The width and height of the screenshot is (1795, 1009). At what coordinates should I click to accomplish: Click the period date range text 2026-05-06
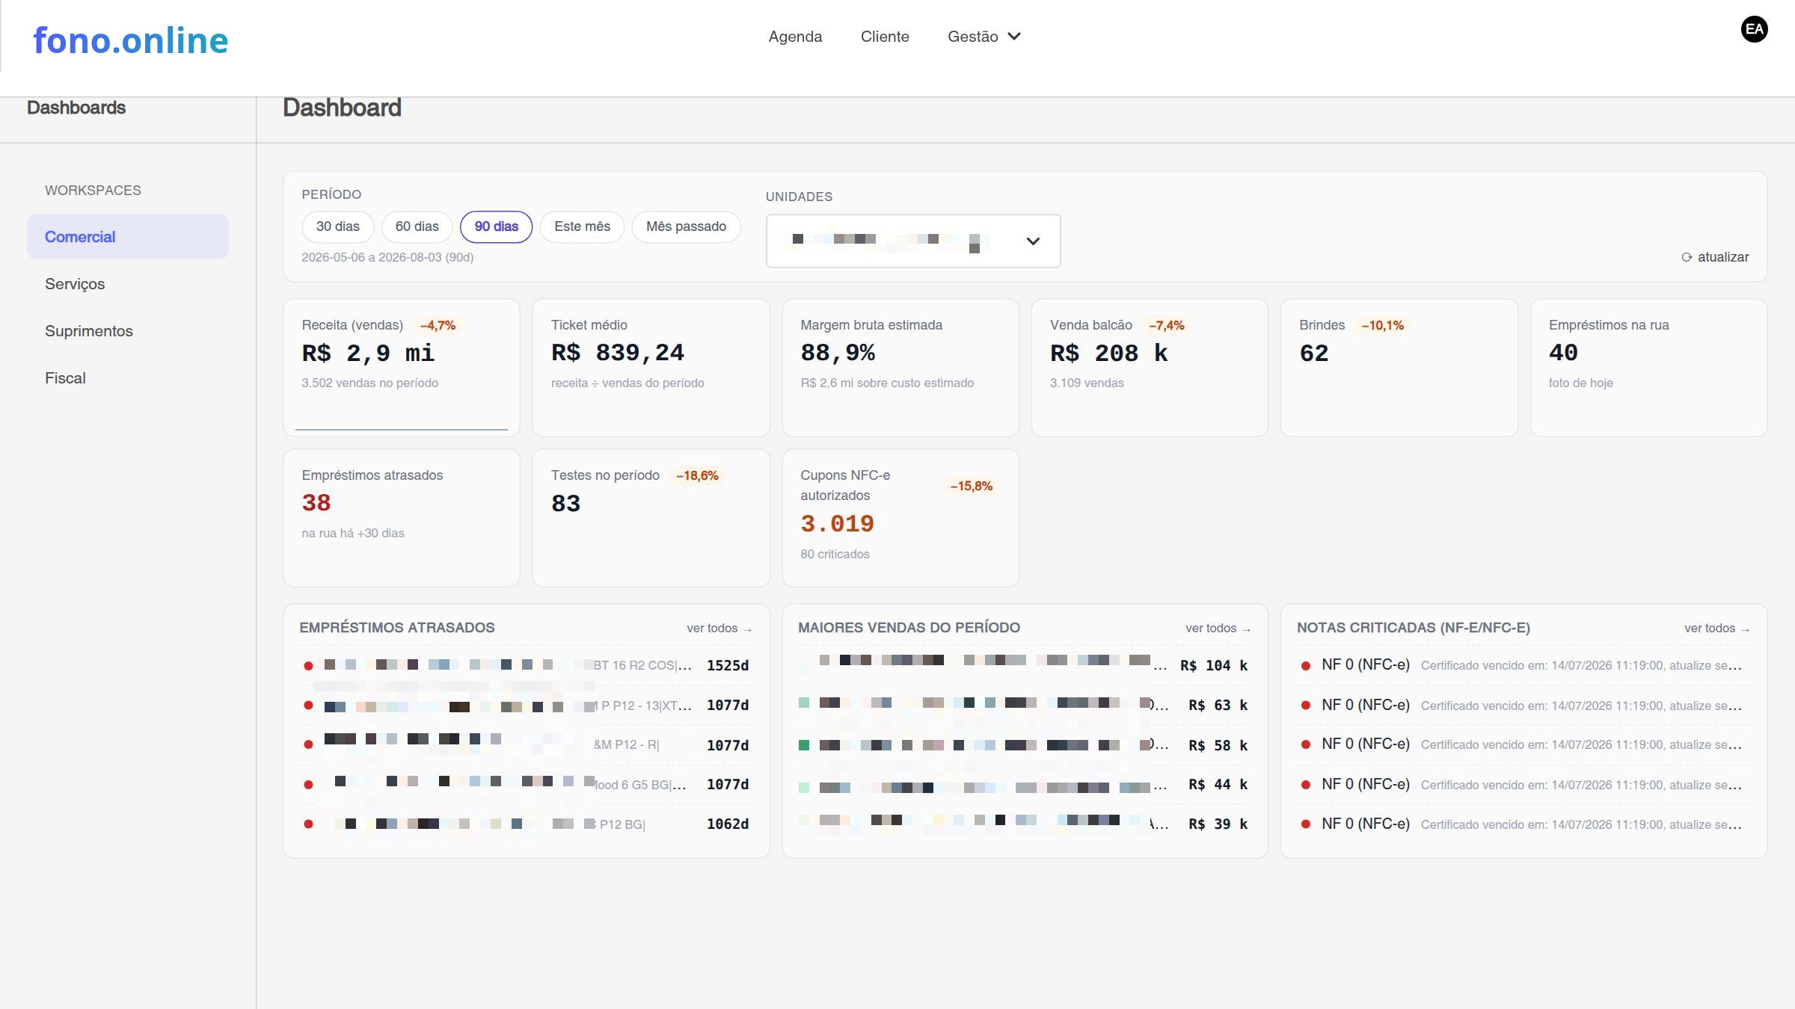387,257
